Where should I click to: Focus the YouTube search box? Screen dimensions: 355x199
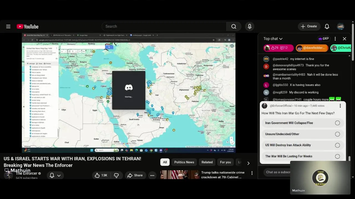164,27
